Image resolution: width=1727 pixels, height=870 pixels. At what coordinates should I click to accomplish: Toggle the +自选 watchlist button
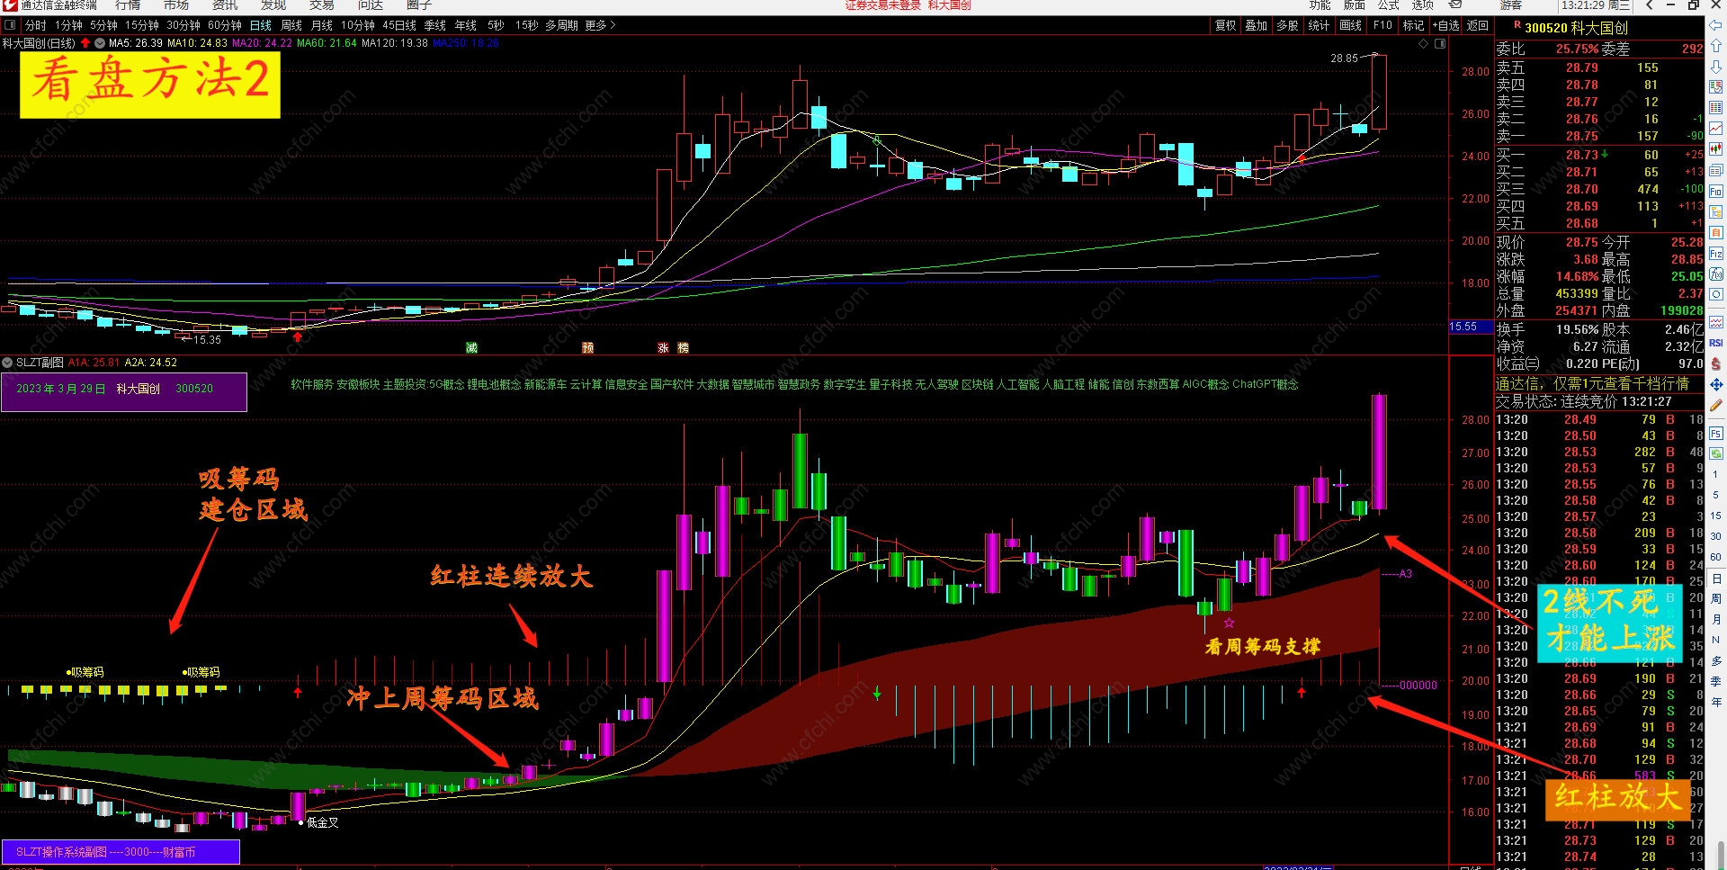click(x=1446, y=25)
